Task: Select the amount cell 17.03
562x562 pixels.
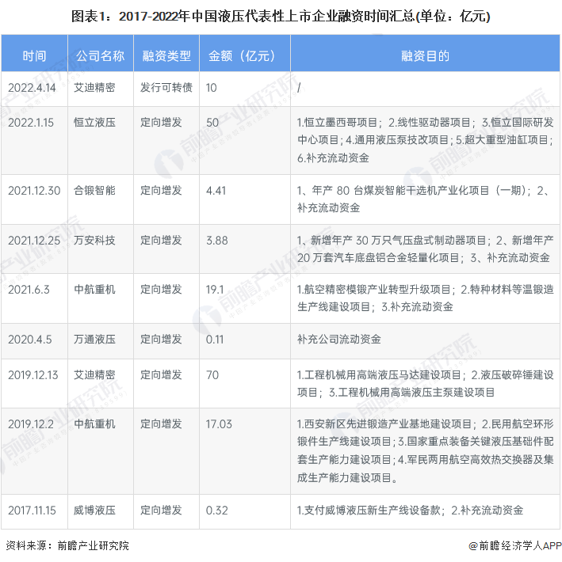Action: click(219, 424)
